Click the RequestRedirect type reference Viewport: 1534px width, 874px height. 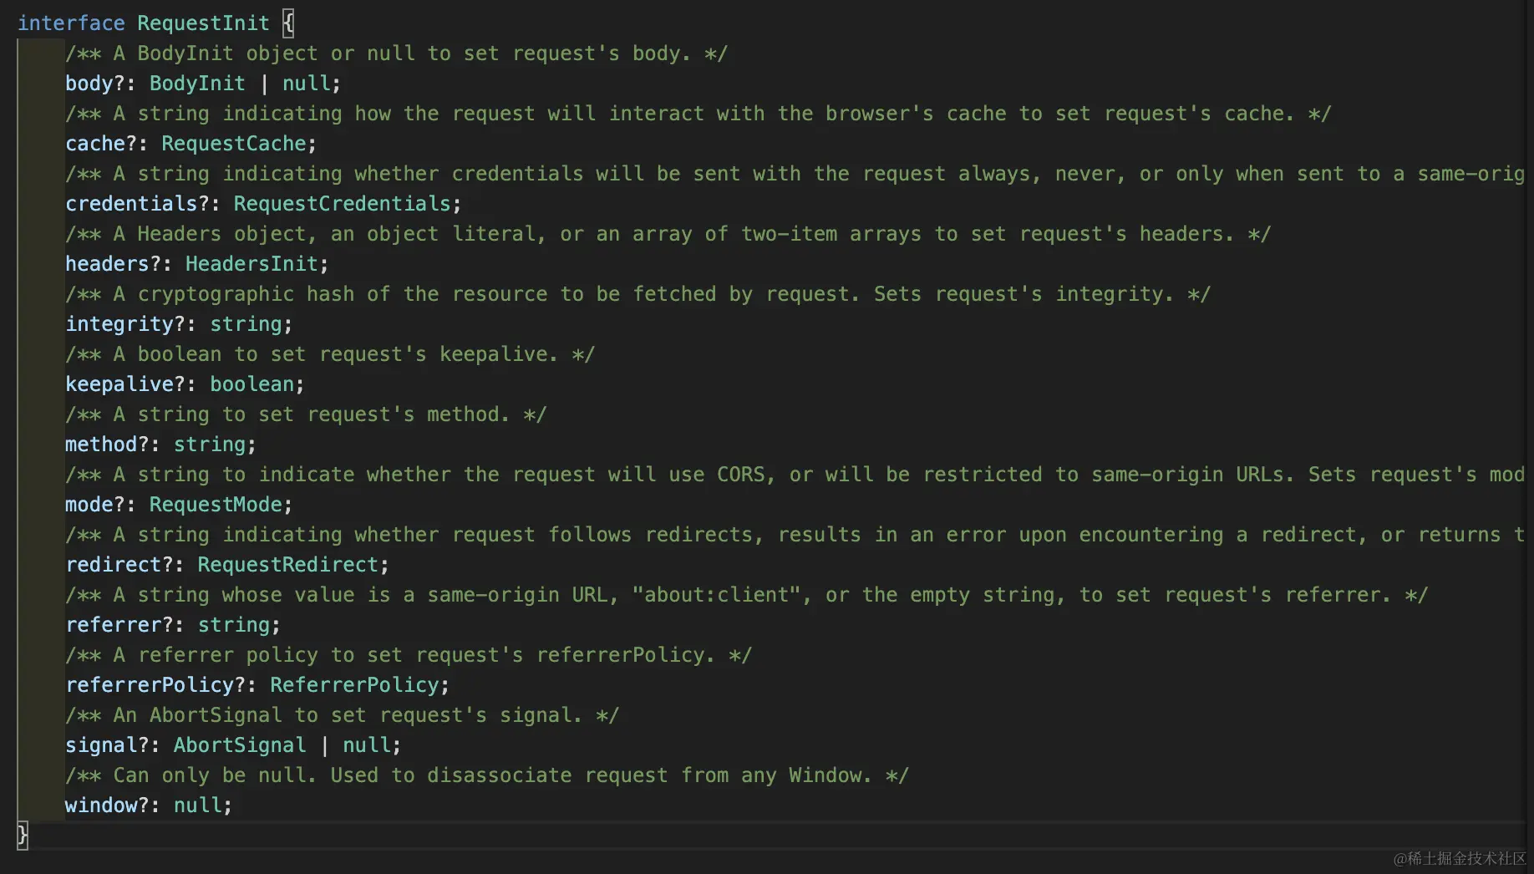pyautogui.click(x=288, y=565)
